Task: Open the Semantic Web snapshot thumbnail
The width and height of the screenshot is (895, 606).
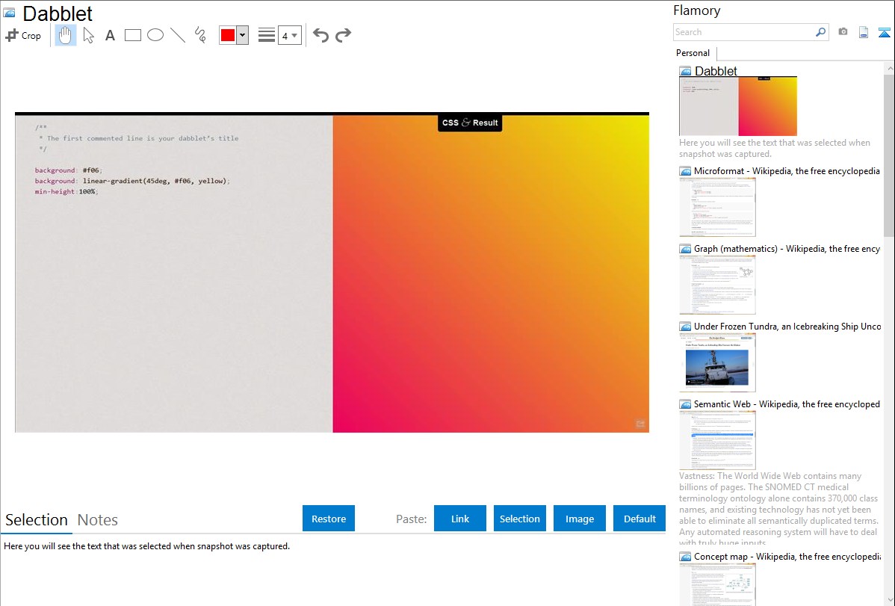Action: [717, 440]
